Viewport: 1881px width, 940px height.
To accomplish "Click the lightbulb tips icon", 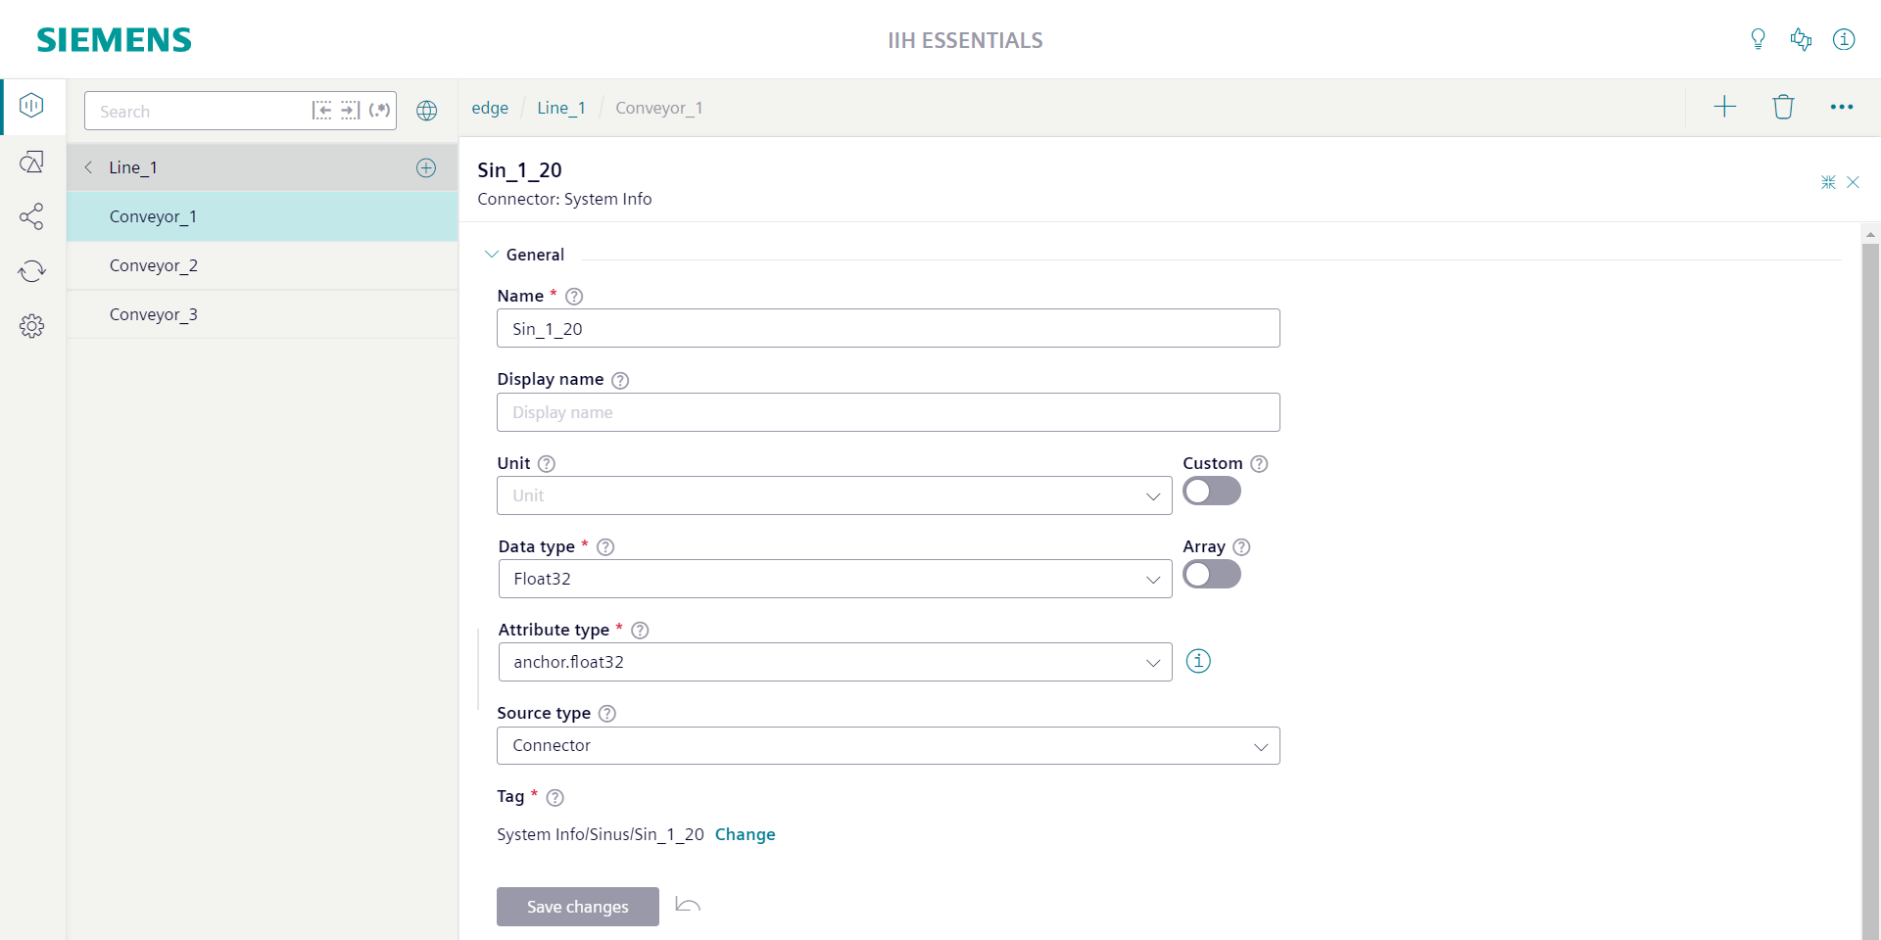I will (x=1758, y=39).
